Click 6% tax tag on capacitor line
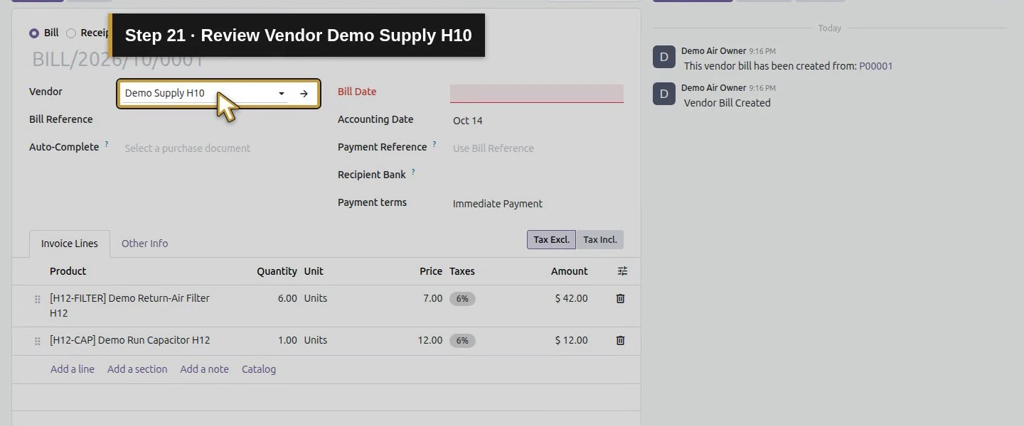 click(x=462, y=341)
